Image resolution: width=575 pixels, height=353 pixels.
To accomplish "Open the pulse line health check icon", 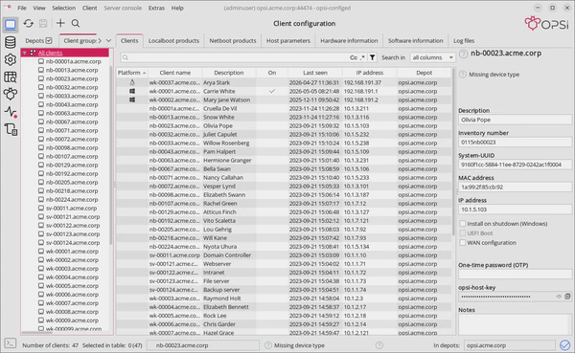I will [x=11, y=112].
